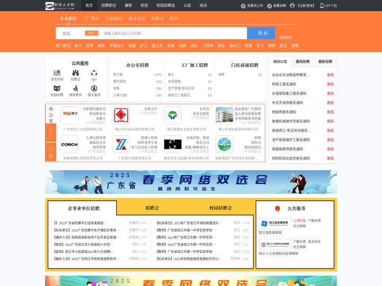Click the 我要找工作 pencil icon
The image size is (382, 286).
coord(243,6)
